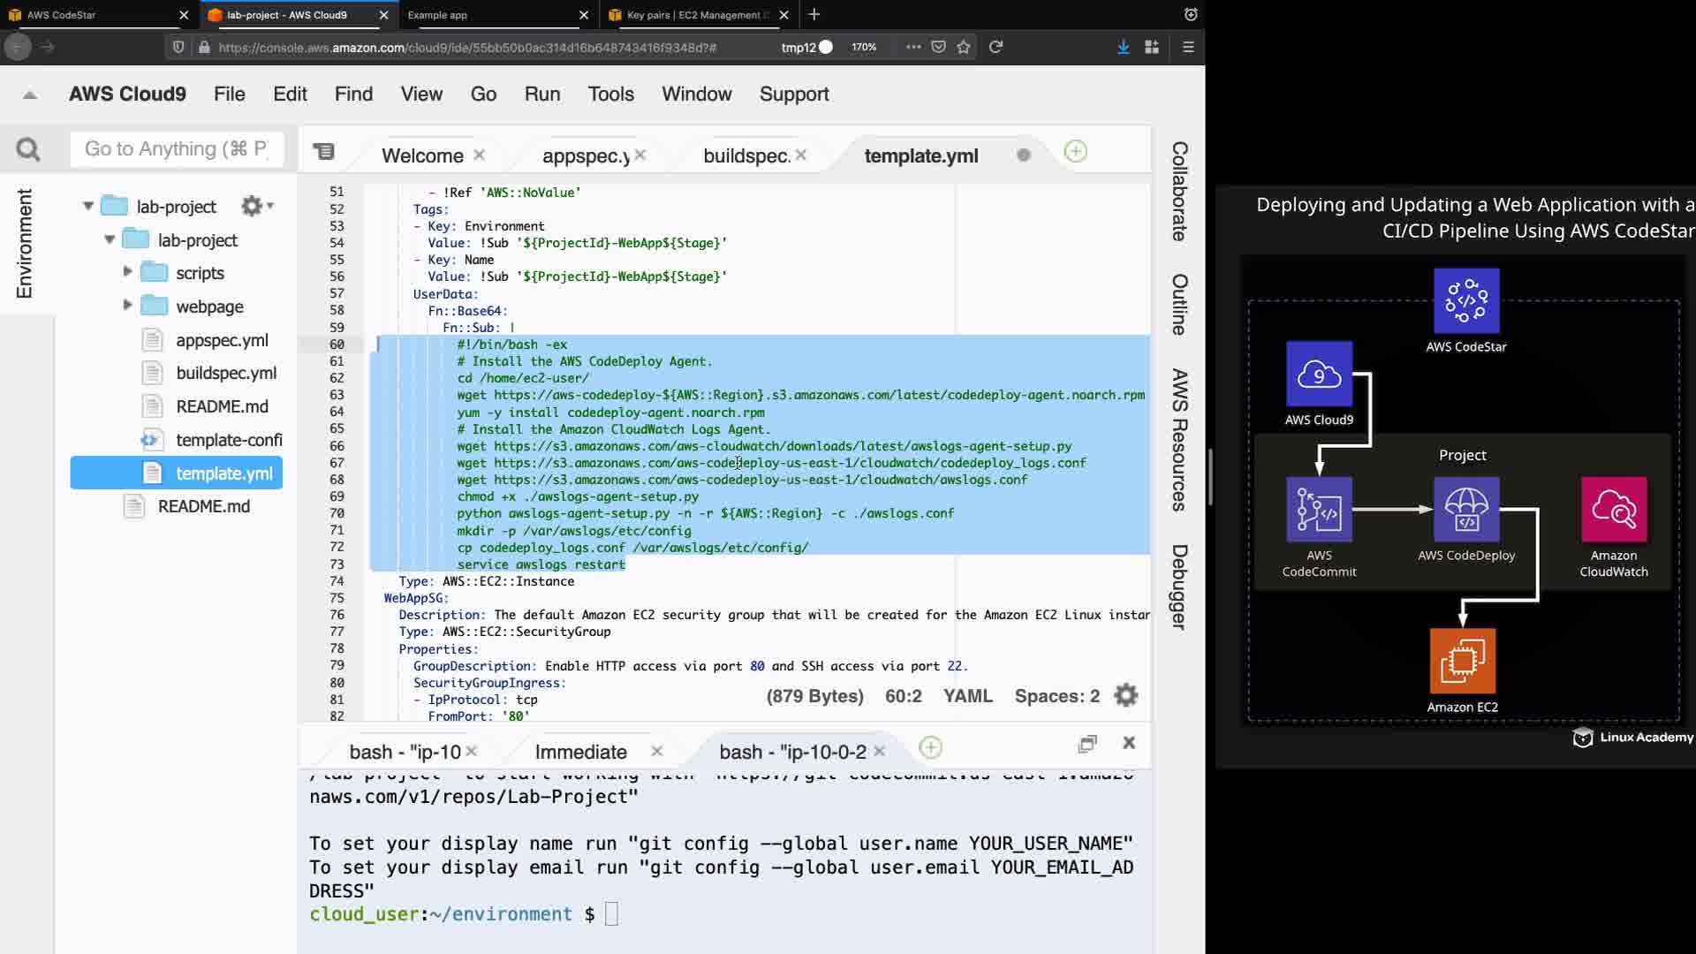
Task: Expand the webpage folder
Action: pos(127,306)
